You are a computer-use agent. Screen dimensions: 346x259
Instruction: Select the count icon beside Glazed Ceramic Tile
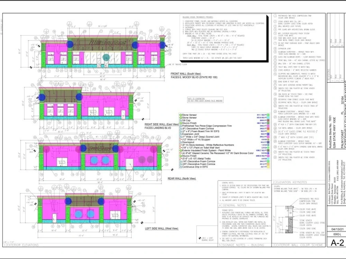181,153
